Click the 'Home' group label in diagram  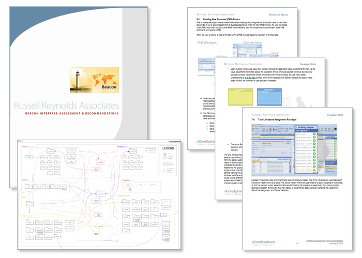[x=25, y=180]
